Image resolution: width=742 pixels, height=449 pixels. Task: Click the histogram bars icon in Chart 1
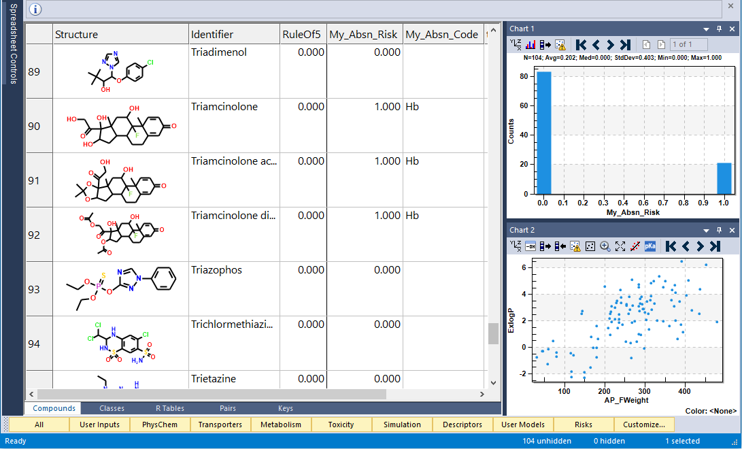(530, 45)
